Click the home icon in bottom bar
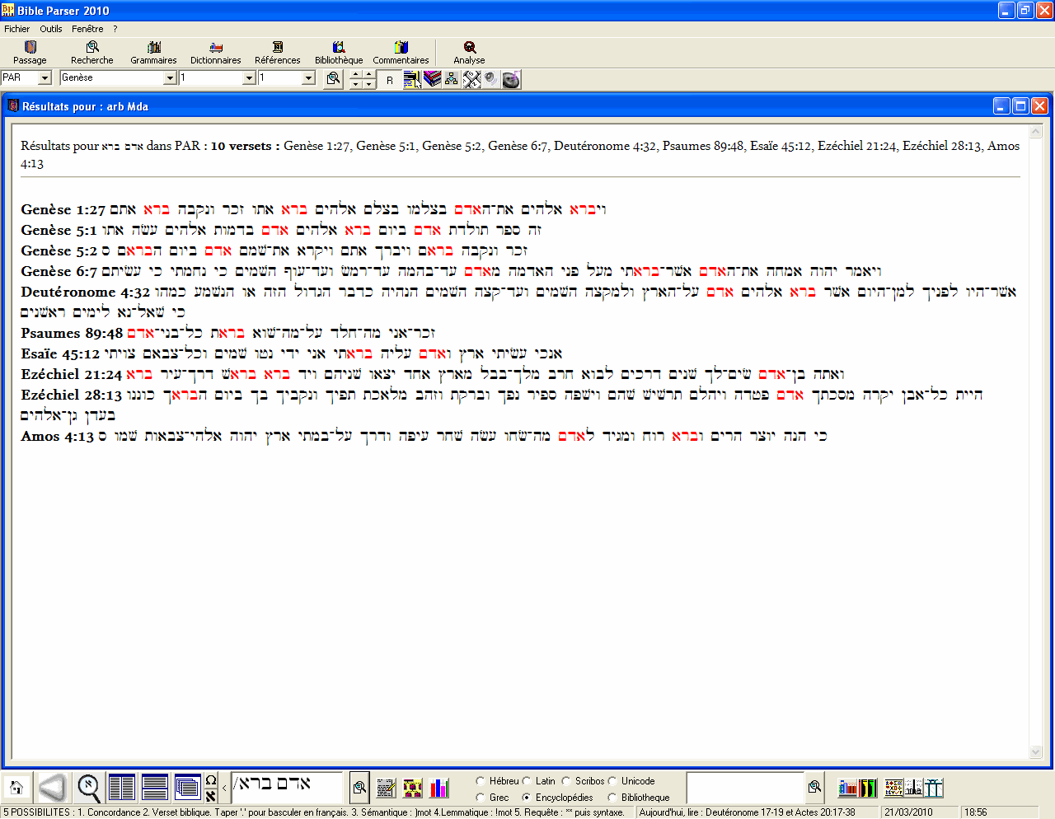The height and width of the screenshot is (819, 1055). coord(16,788)
